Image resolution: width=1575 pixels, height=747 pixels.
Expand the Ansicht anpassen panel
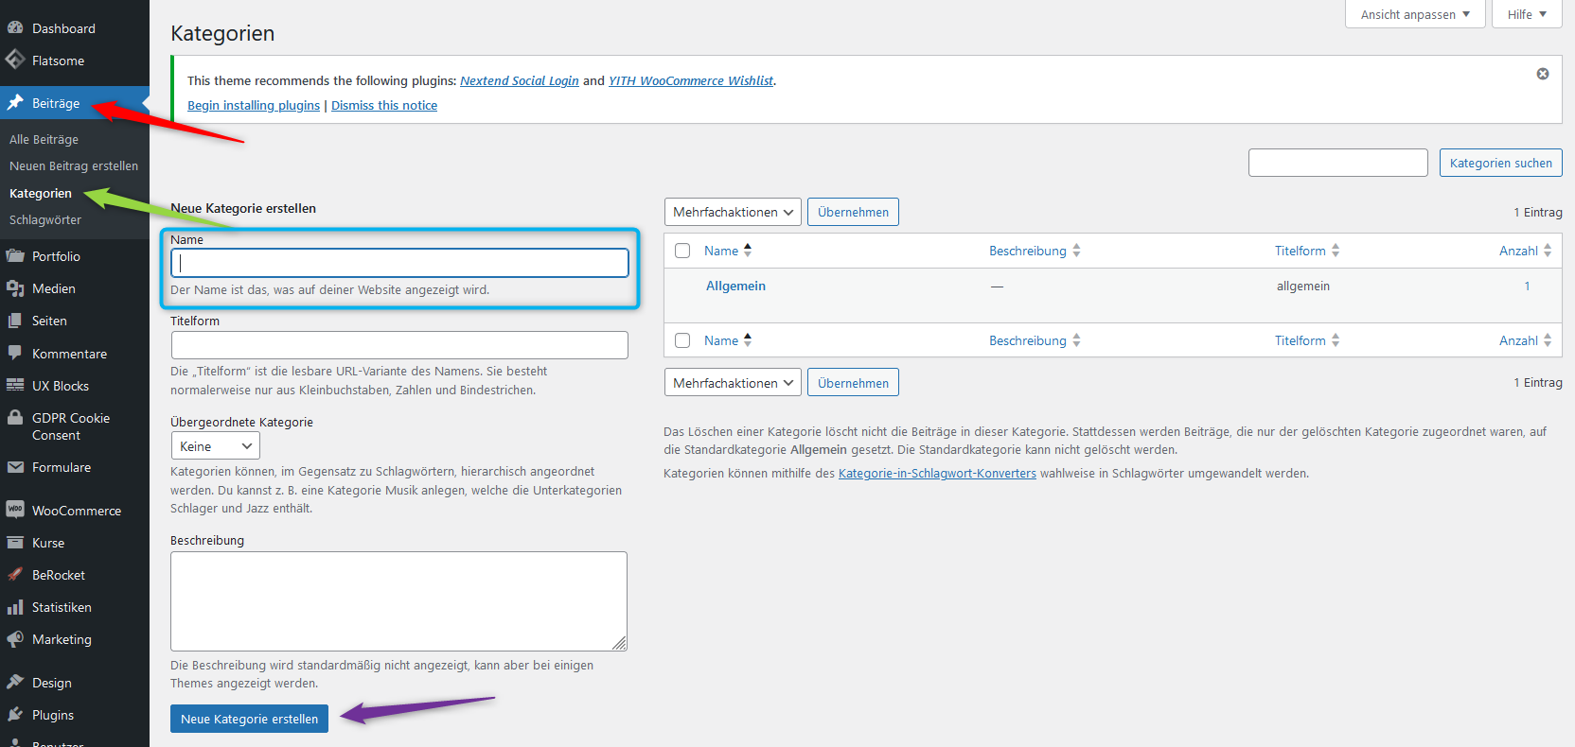click(1416, 14)
